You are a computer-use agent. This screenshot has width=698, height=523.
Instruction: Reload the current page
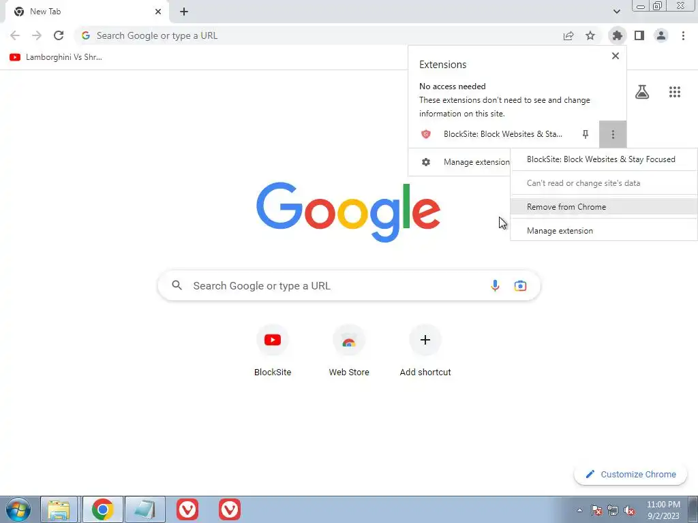point(59,35)
